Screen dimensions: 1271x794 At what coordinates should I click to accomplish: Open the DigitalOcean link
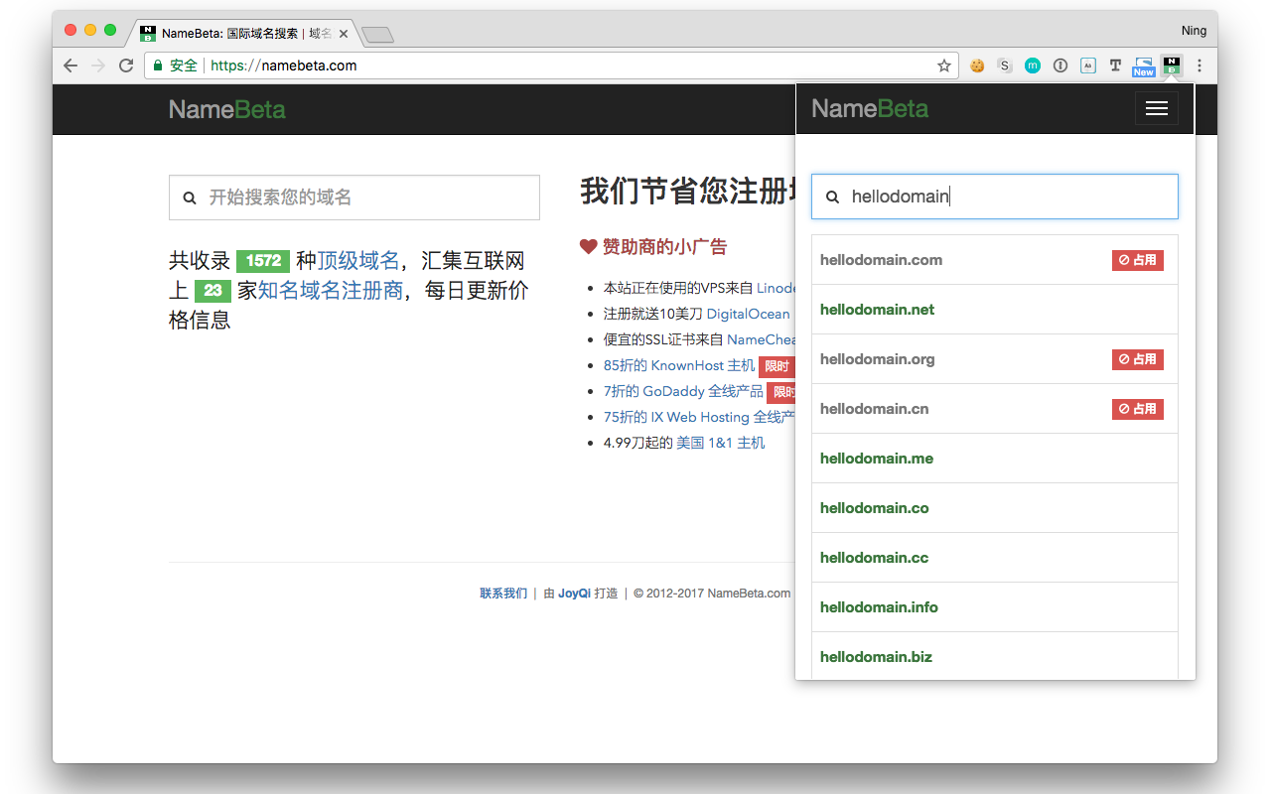749,314
